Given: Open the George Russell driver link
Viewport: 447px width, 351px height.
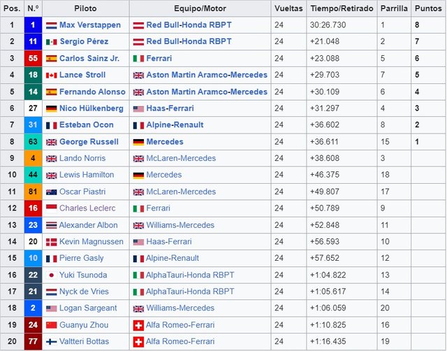Looking at the screenshot, I should pyautogui.click(x=89, y=142).
